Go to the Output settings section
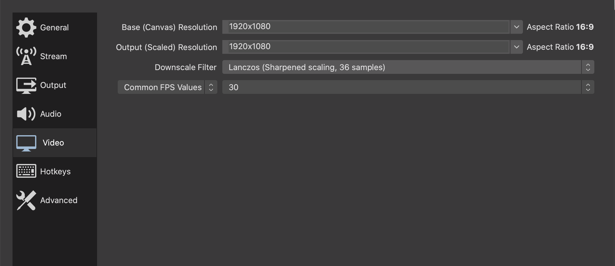Image resolution: width=615 pixels, height=266 pixels. click(x=53, y=85)
